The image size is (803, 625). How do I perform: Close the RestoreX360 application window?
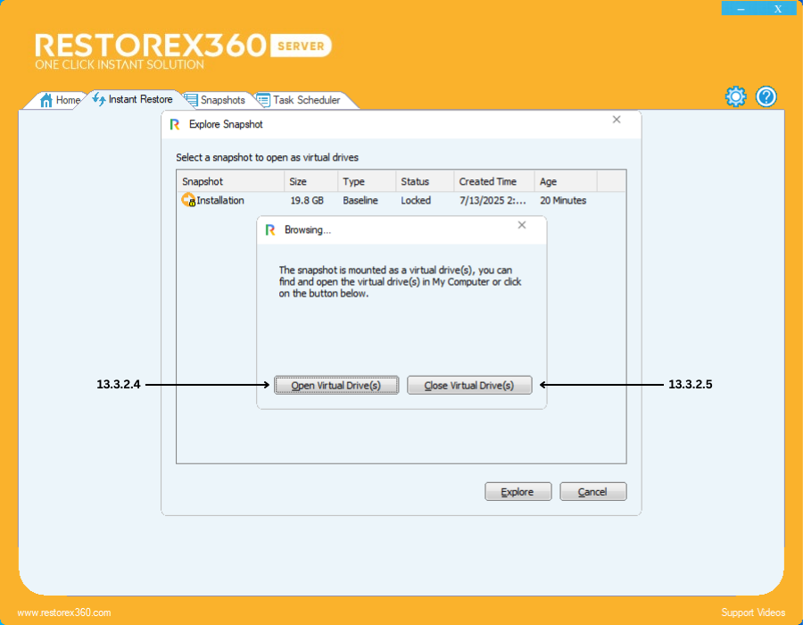pos(778,9)
